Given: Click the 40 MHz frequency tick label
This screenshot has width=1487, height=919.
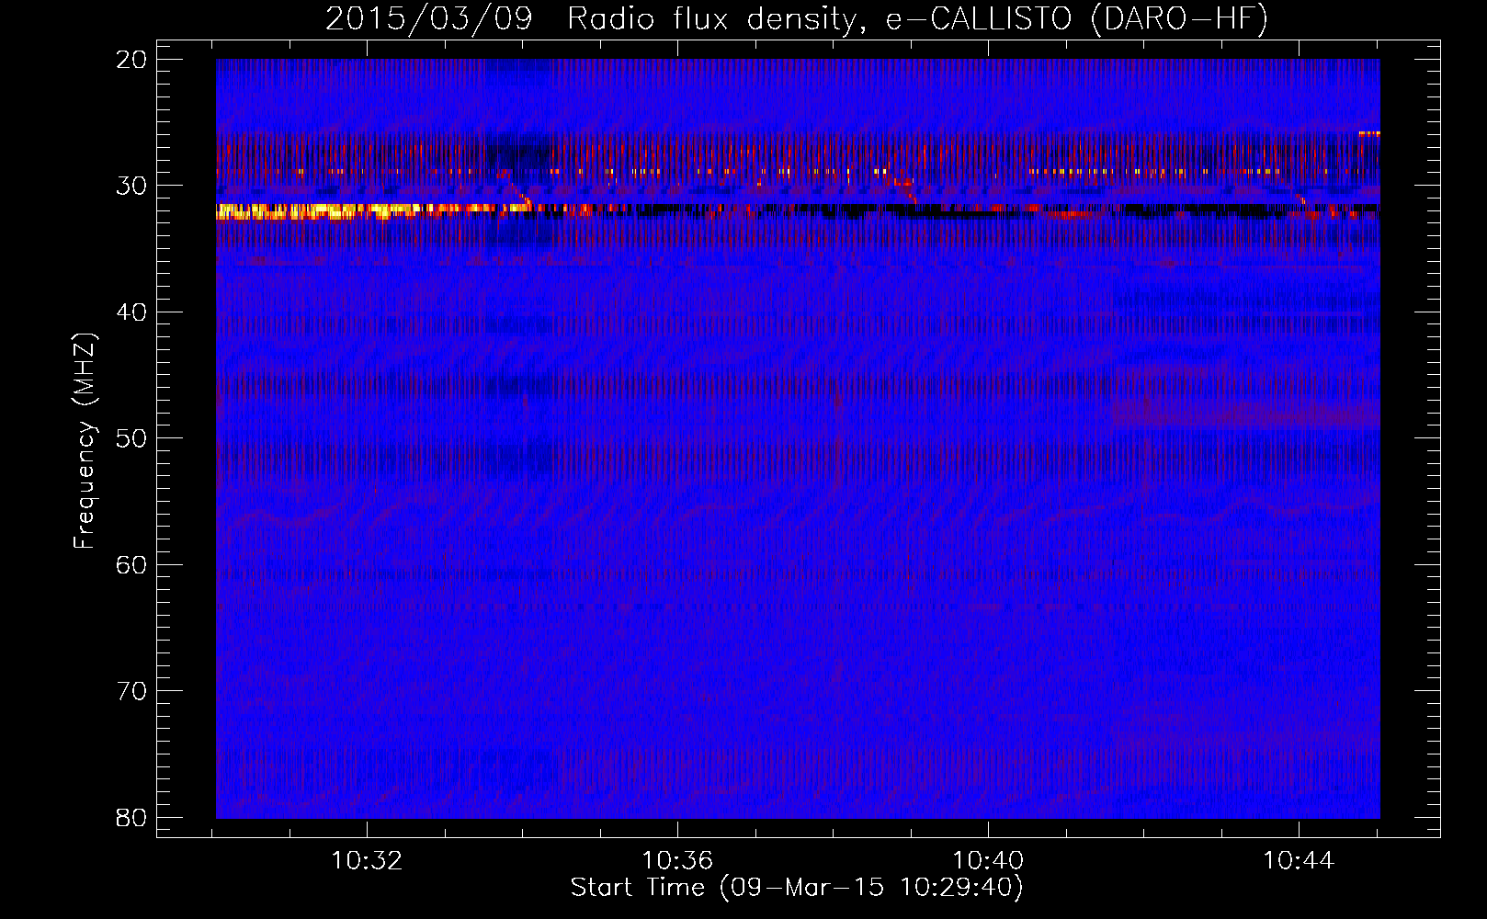Looking at the screenshot, I should (132, 312).
